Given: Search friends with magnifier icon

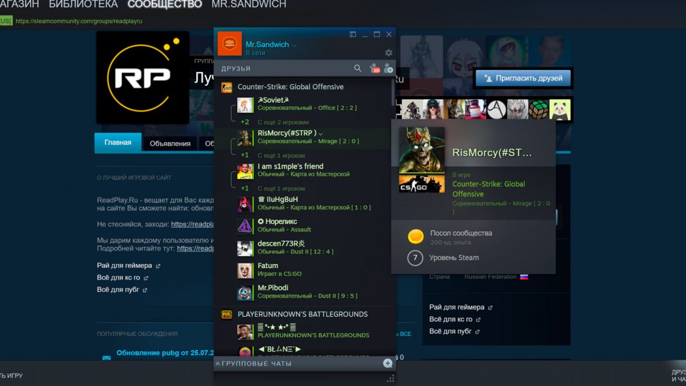Looking at the screenshot, I should (x=358, y=68).
